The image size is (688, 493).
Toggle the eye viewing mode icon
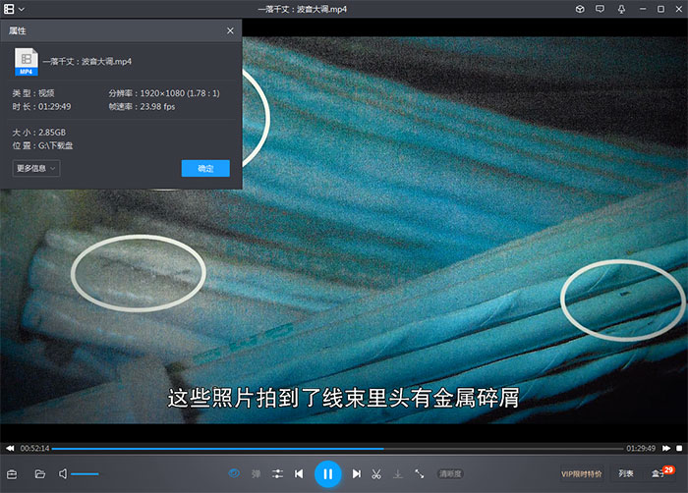click(234, 473)
